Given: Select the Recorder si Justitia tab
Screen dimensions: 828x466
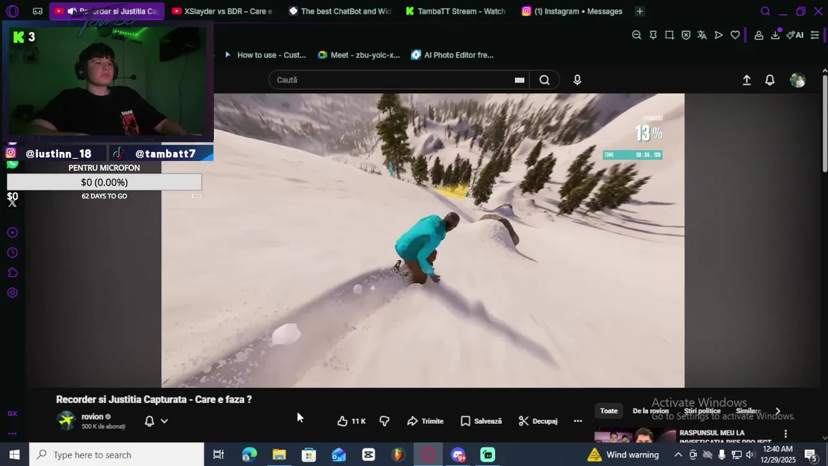Looking at the screenshot, I should tap(107, 11).
